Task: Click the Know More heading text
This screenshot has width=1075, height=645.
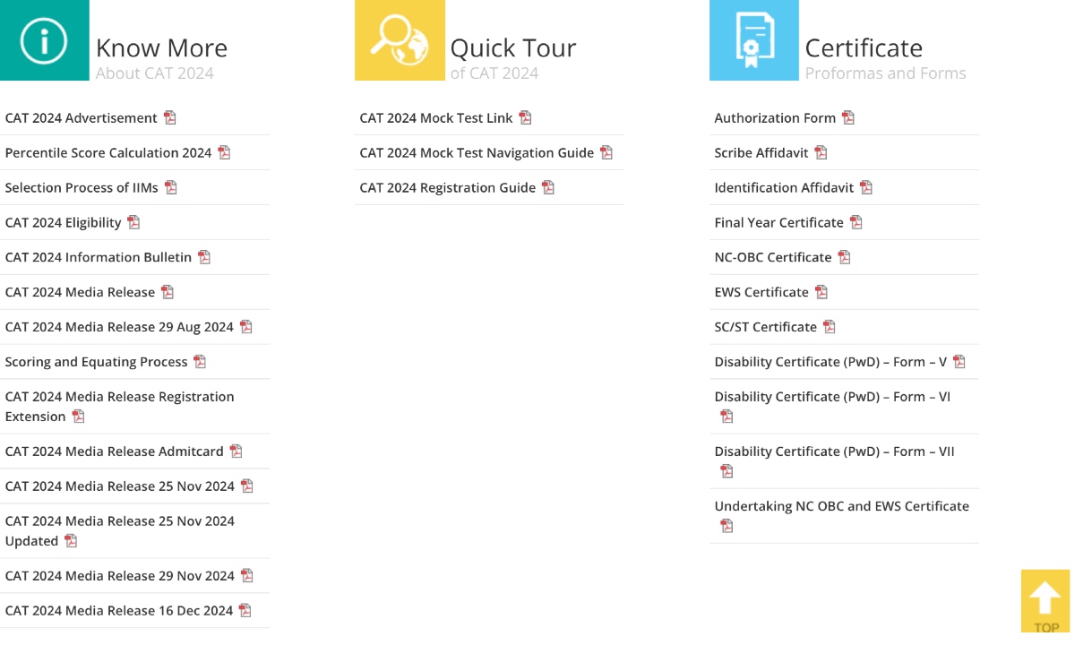Action: coord(161,47)
